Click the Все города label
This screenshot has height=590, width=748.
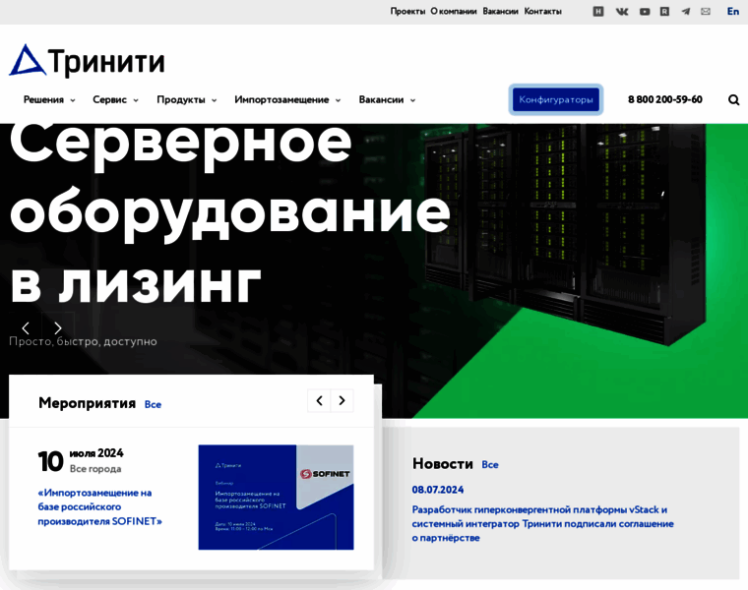coord(95,469)
